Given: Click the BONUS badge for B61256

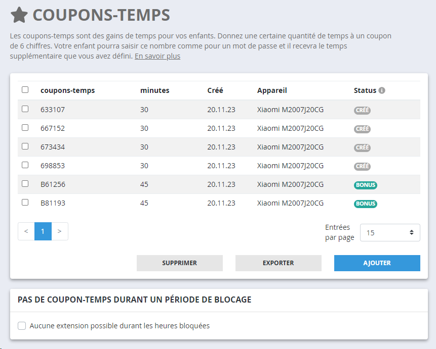Looking at the screenshot, I should pos(366,185).
